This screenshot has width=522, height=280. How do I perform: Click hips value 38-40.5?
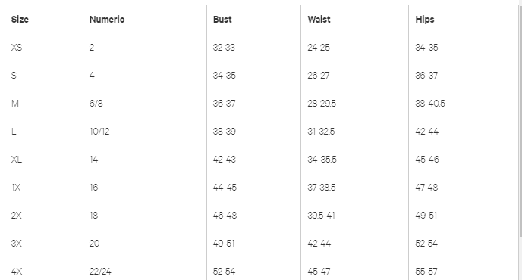point(430,104)
